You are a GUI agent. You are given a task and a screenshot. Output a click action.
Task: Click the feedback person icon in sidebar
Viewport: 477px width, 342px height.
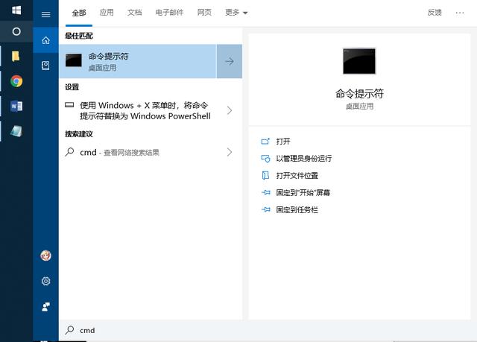45,307
